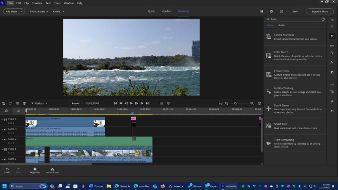Open the Time Remapping tool
The height and width of the screenshot is (190, 338).
(295, 143)
